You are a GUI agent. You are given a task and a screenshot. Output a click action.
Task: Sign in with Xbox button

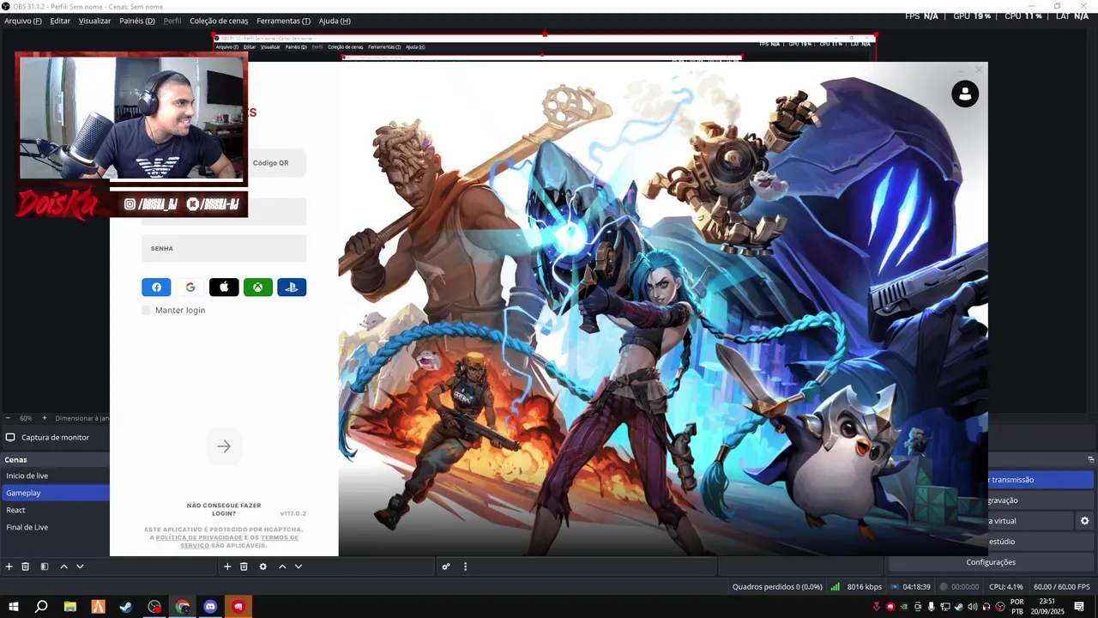click(257, 288)
